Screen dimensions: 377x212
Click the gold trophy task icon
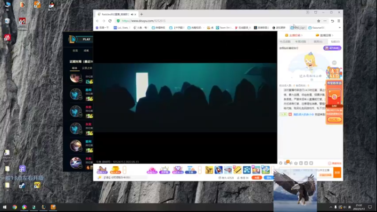click(x=115, y=170)
